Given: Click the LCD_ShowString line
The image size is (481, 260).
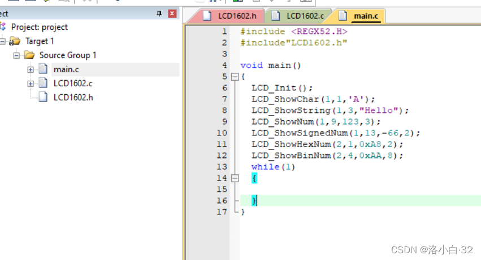Looking at the screenshot, I should pos(330,110).
